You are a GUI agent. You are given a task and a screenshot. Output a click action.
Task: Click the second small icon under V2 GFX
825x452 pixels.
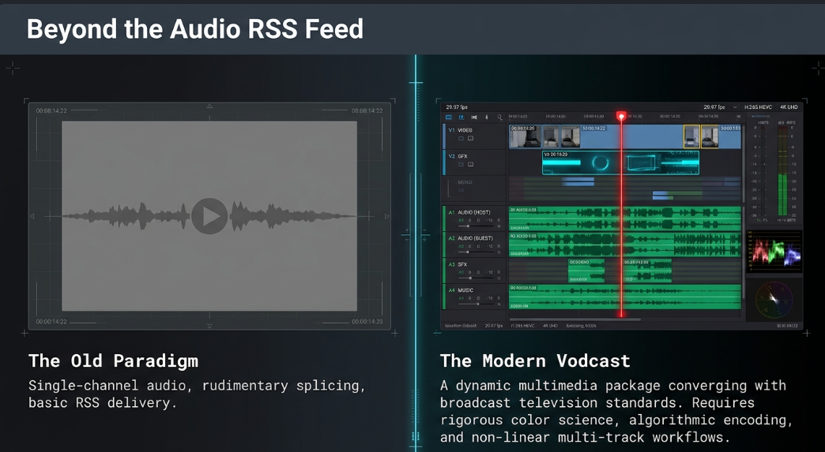[470, 164]
